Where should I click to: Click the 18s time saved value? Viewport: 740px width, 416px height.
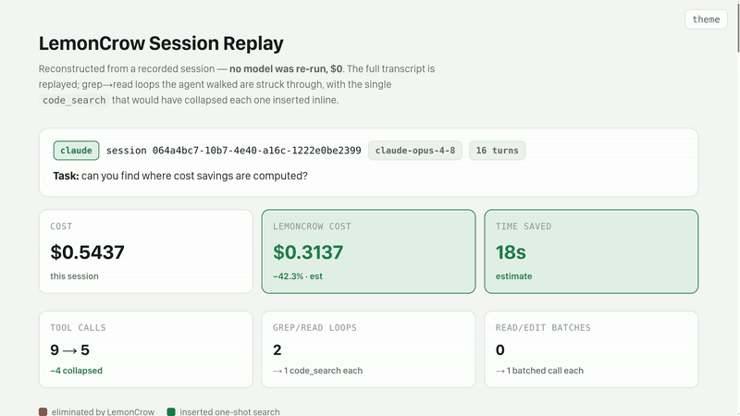coord(511,252)
